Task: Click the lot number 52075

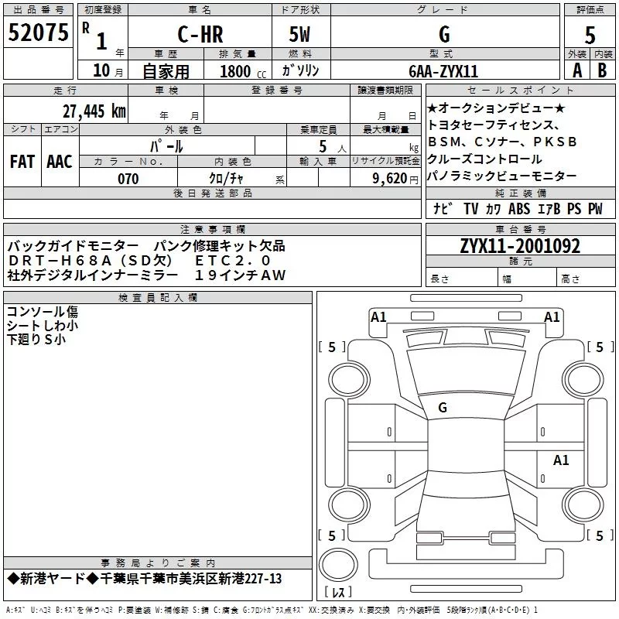Action: (37, 33)
